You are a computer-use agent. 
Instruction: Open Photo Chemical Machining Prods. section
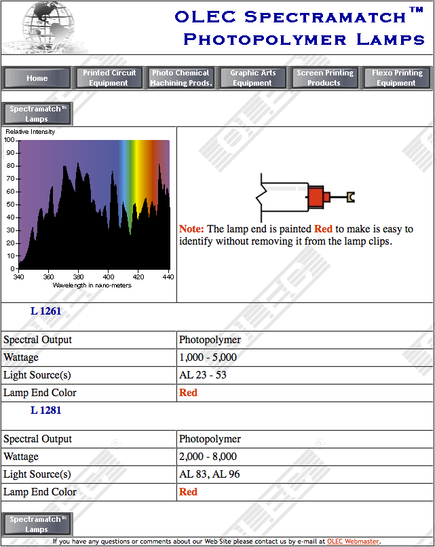(x=181, y=77)
